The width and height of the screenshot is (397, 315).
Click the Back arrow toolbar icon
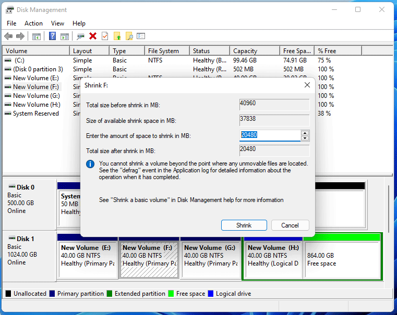(8, 36)
